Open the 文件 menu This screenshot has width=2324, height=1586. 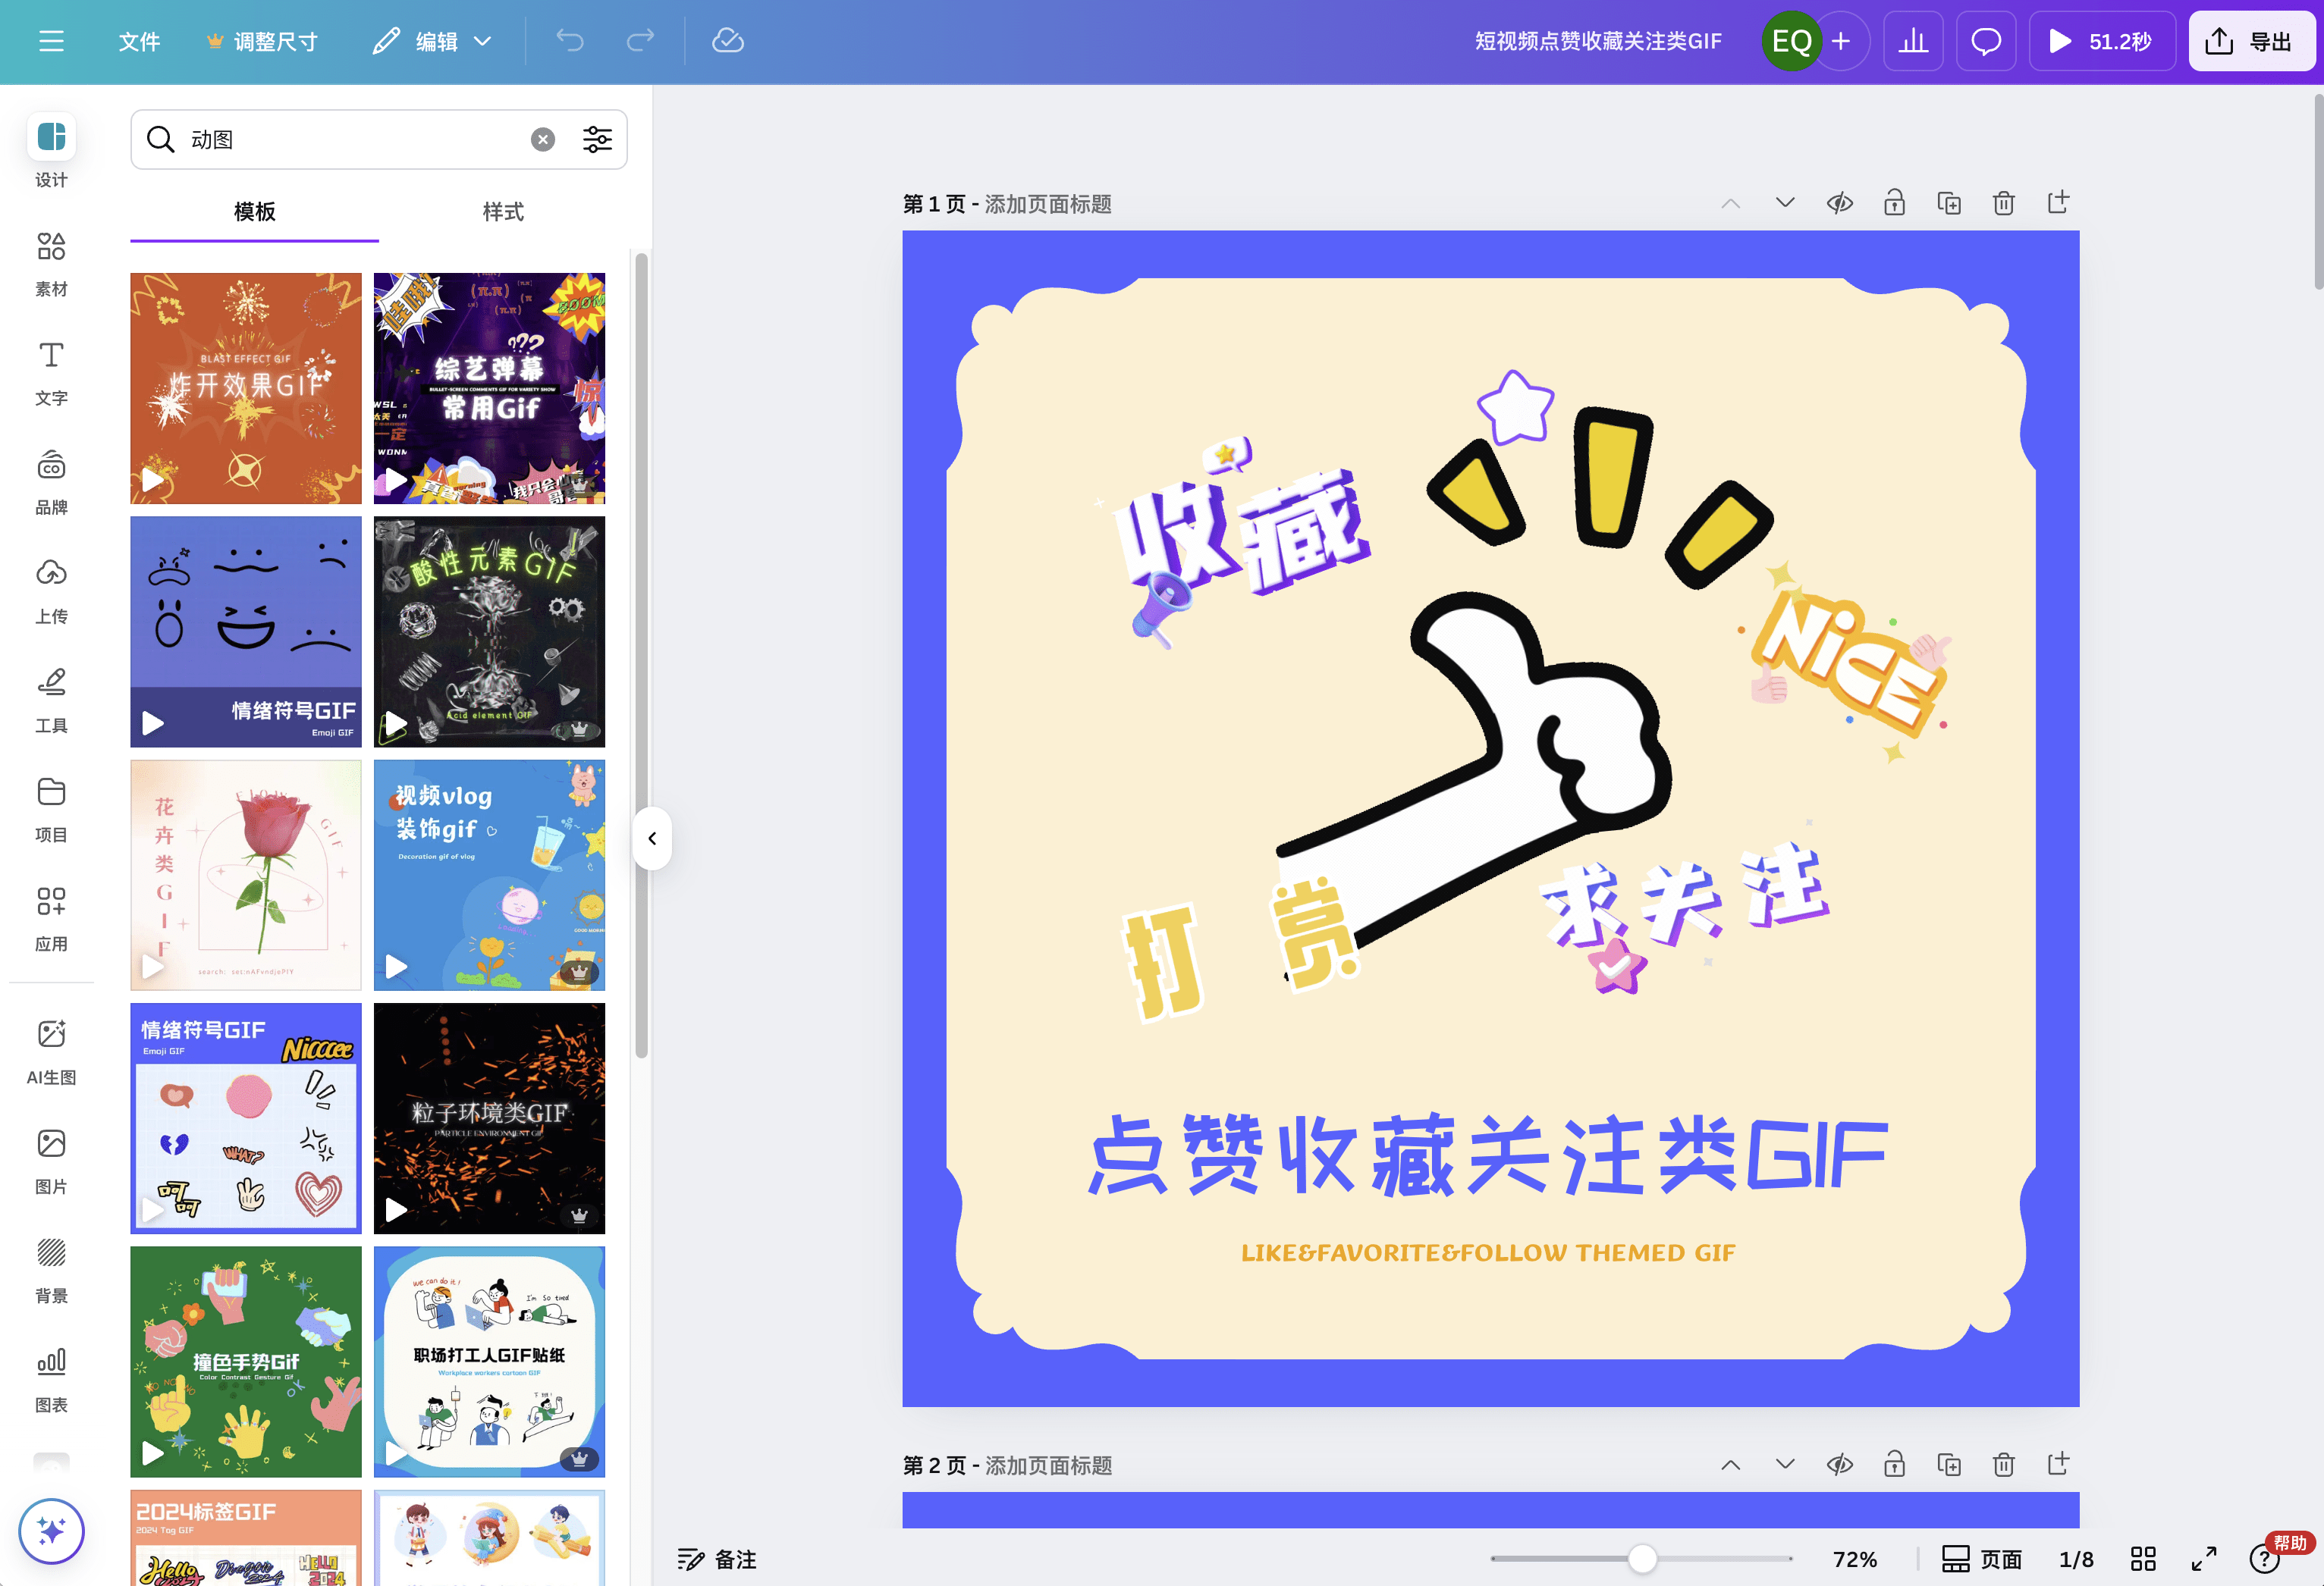pos(139,41)
